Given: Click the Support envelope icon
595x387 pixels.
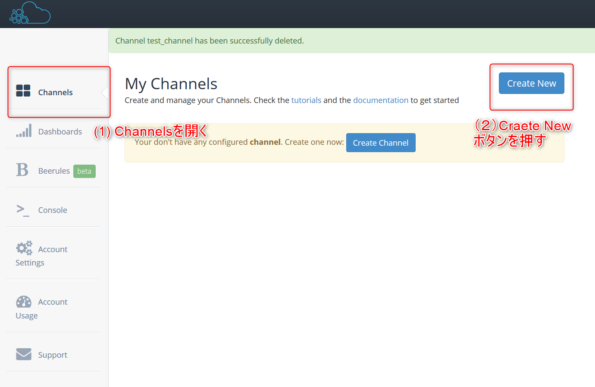Looking at the screenshot, I should click(24, 354).
